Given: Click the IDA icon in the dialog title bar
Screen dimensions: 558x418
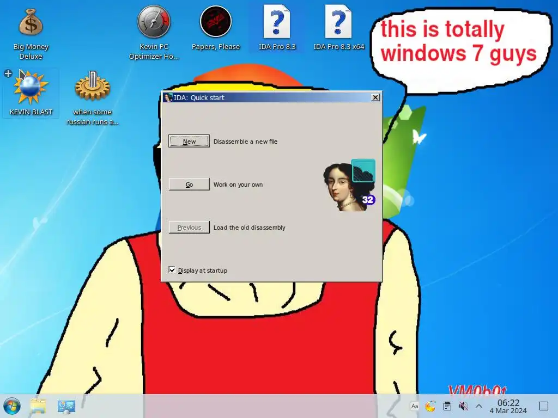Looking at the screenshot, I should [168, 97].
